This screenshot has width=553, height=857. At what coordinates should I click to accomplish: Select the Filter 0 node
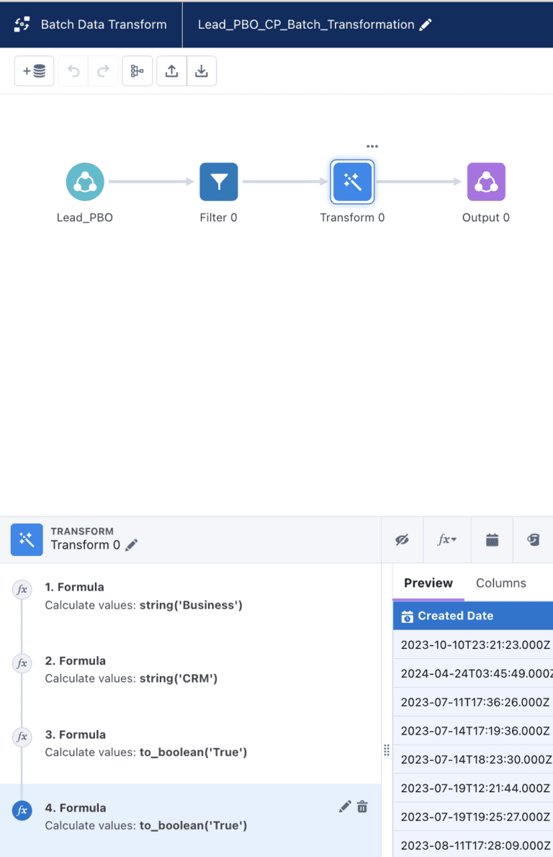219,182
